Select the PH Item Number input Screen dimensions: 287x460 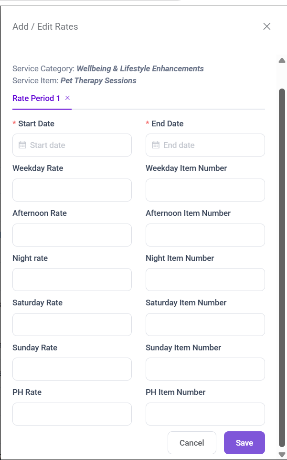point(205,414)
